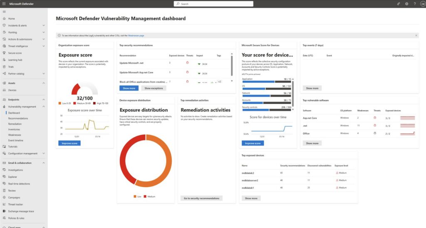The width and height of the screenshot is (426, 228).
Task: Click the Partner catalog icon
Action: (x=4, y=74)
